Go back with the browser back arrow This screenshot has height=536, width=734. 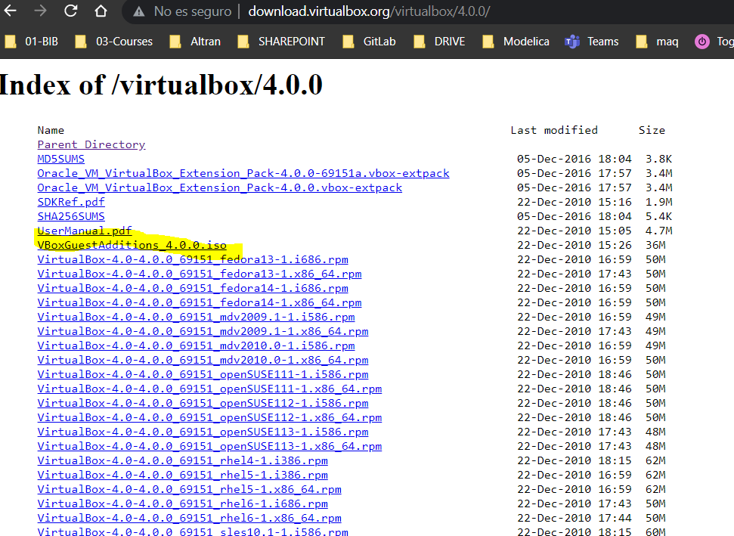(11, 11)
